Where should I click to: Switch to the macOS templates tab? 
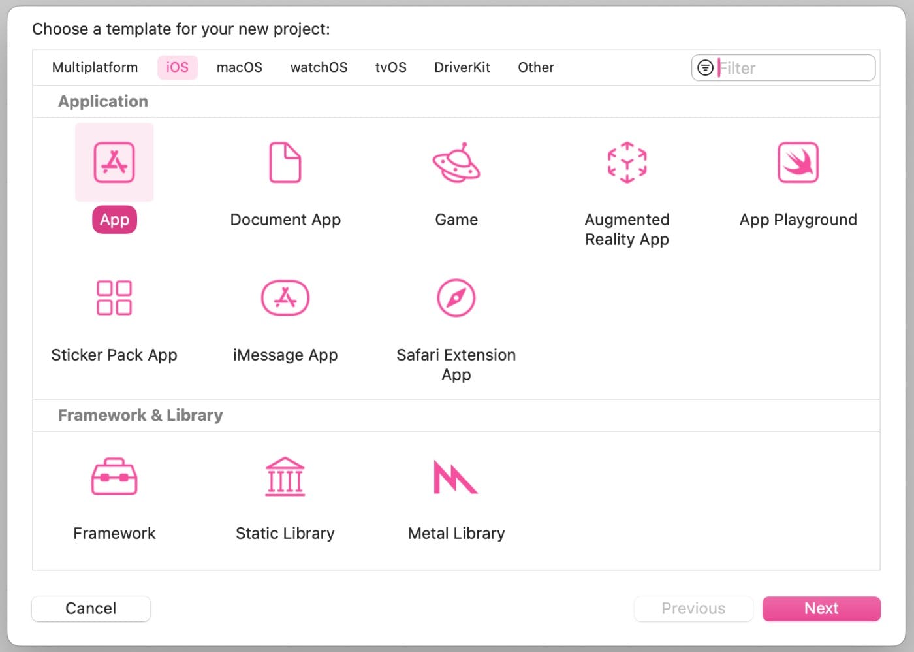coord(240,67)
